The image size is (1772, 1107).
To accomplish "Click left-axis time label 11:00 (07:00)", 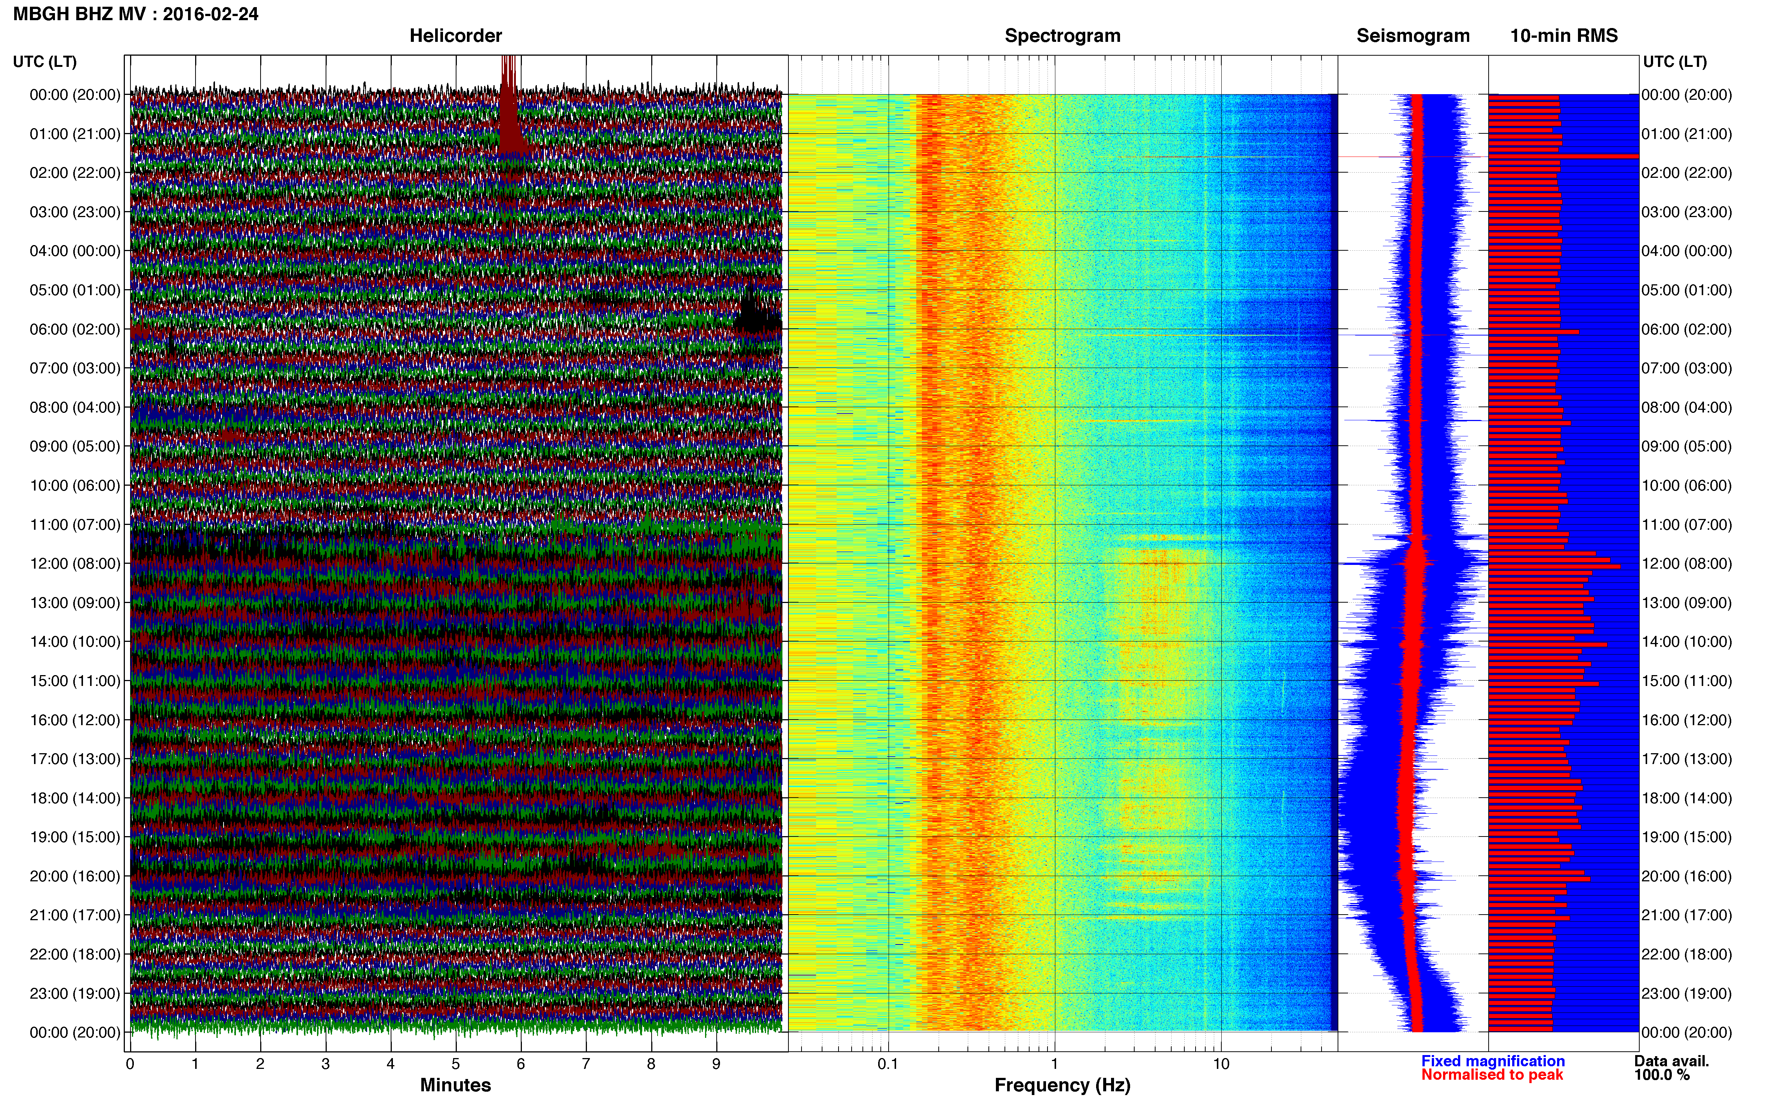I will [x=75, y=525].
